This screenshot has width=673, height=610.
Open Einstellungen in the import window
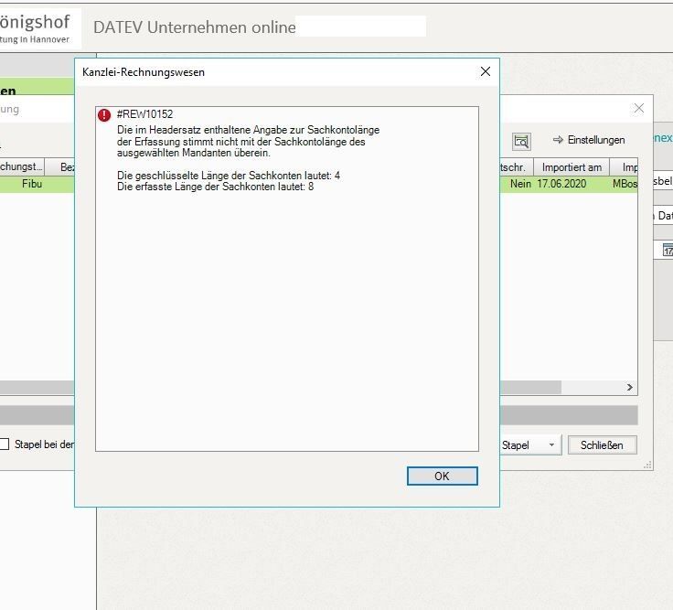point(589,140)
